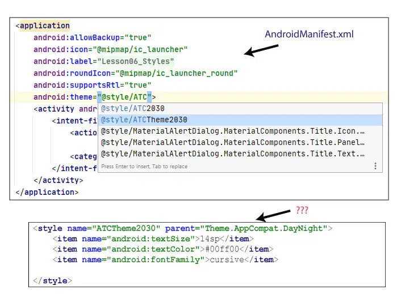The width and height of the screenshot is (401, 294).
Task: Click the android:textSize 14sp item line
Action: 153,239
